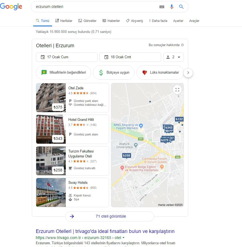Open Sway Hotels listing title

pyautogui.click(x=78, y=183)
